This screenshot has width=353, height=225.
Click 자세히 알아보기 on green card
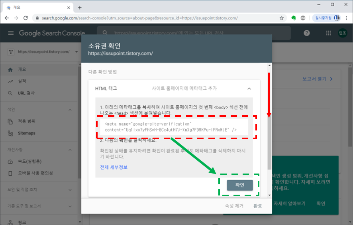290,203
